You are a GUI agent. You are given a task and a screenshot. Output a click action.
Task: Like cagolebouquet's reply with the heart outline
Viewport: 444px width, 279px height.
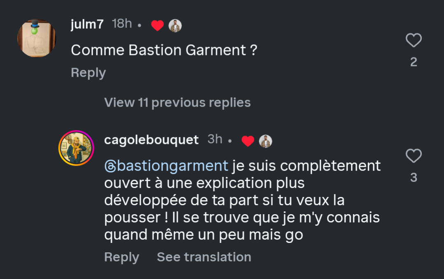414,156
